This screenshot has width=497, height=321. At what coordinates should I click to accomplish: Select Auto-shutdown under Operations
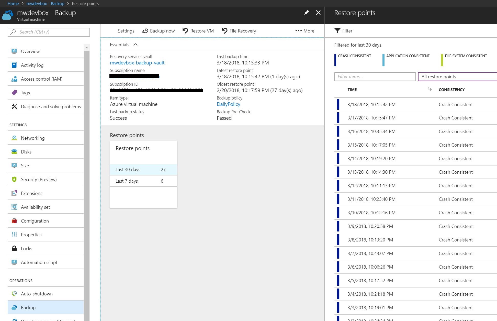[46, 294]
